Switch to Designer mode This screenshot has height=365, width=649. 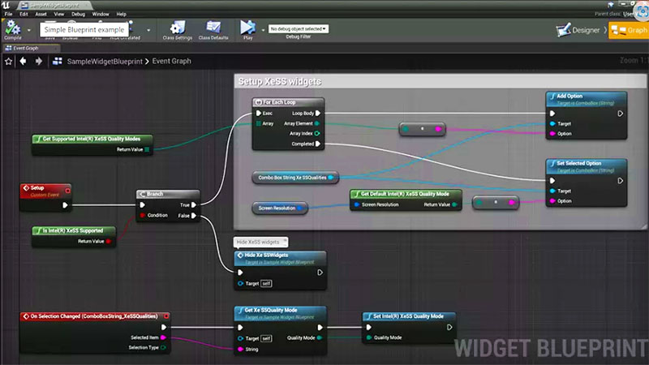[578, 30]
